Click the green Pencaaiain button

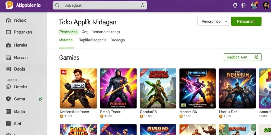[246, 21]
